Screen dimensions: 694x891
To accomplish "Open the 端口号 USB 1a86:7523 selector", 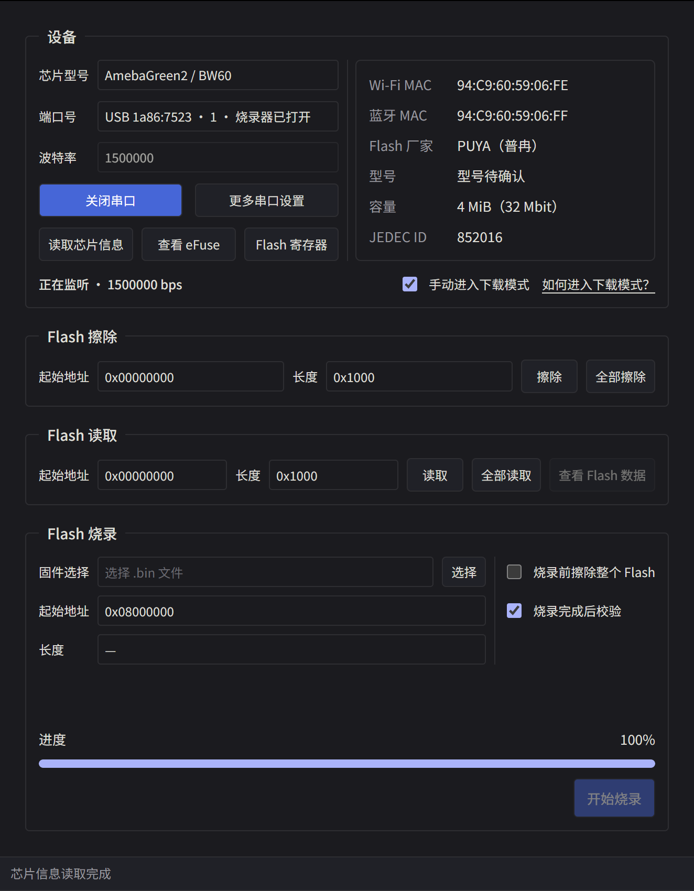I will pyautogui.click(x=218, y=116).
